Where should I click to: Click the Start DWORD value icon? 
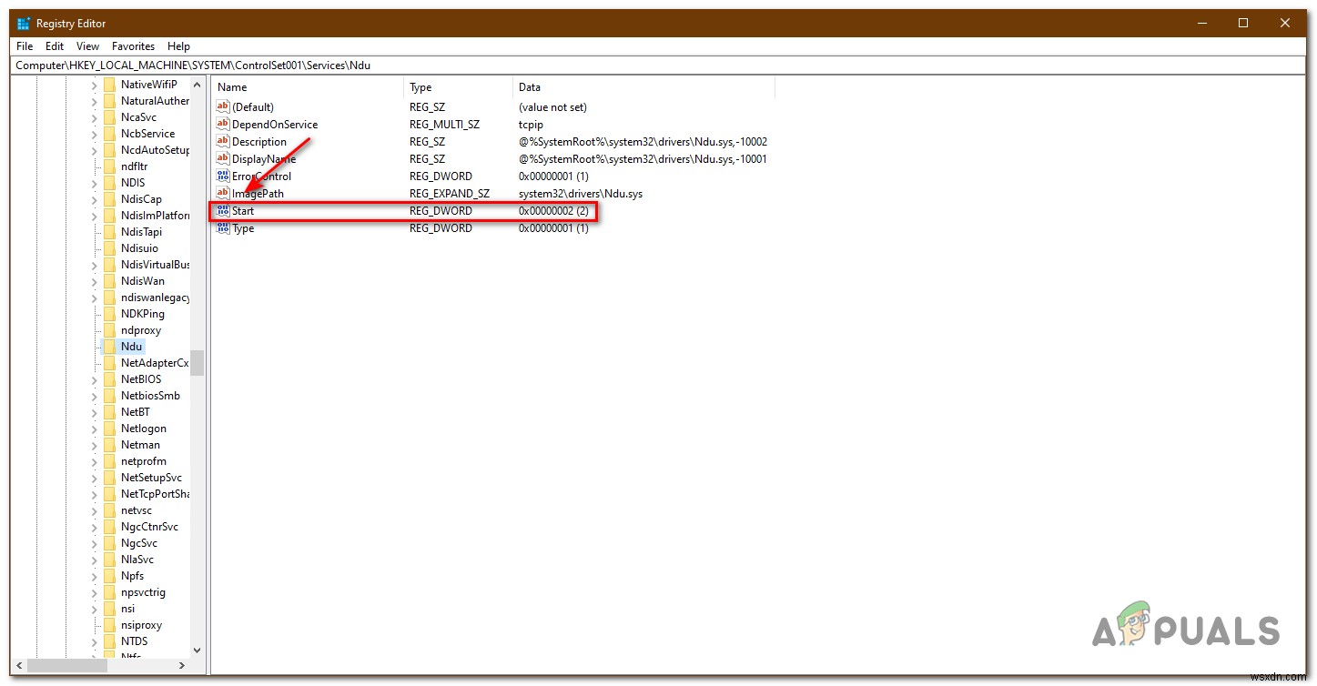[223, 210]
